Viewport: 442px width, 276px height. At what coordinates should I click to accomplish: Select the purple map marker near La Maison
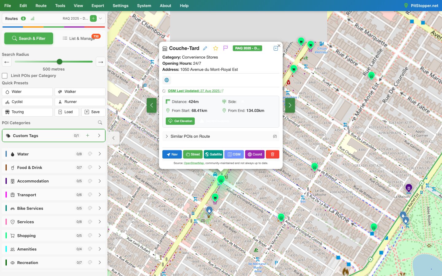pyautogui.click(x=409, y=187)
